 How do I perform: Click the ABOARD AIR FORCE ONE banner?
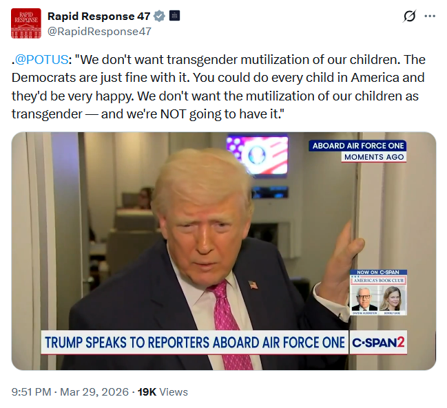357,146
